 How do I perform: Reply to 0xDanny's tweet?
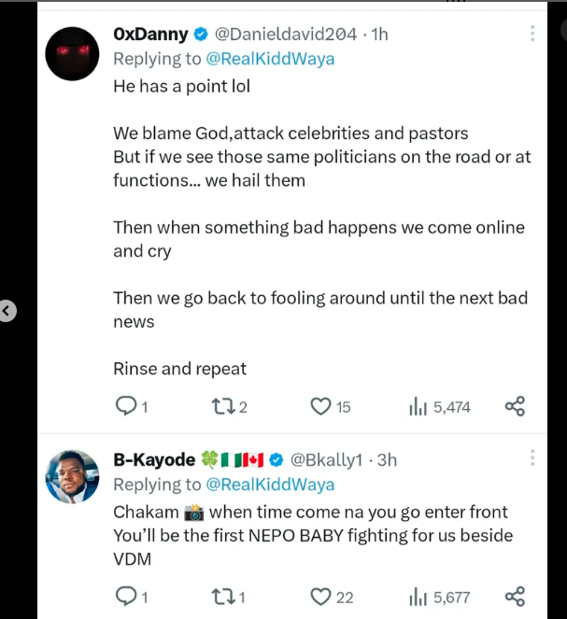124,406
